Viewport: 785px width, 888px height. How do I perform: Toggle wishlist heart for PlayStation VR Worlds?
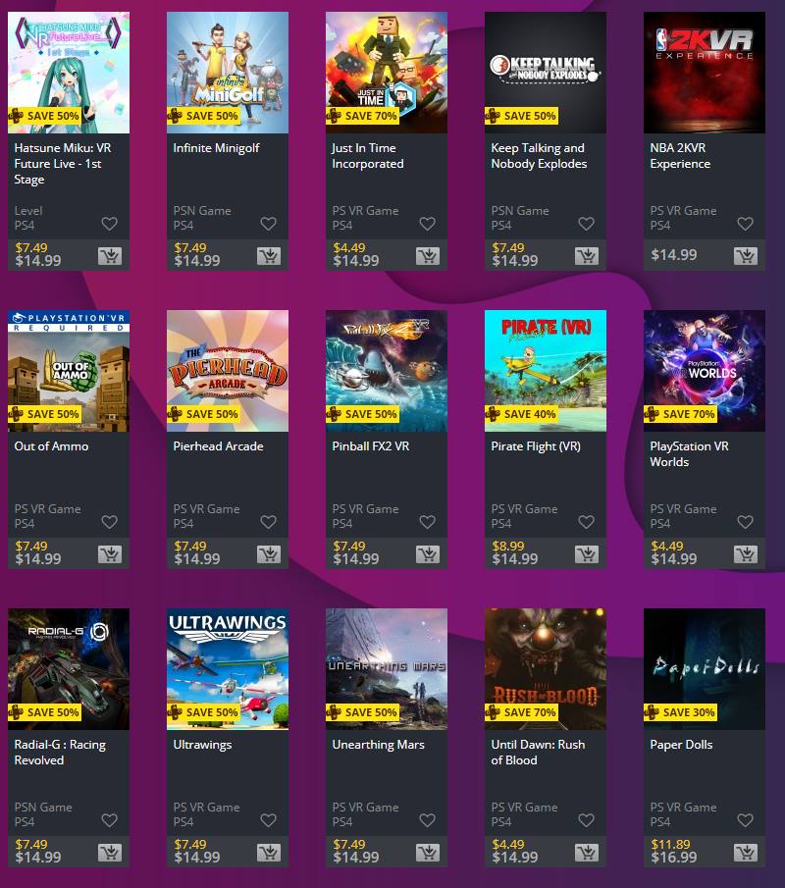point(746,522)
